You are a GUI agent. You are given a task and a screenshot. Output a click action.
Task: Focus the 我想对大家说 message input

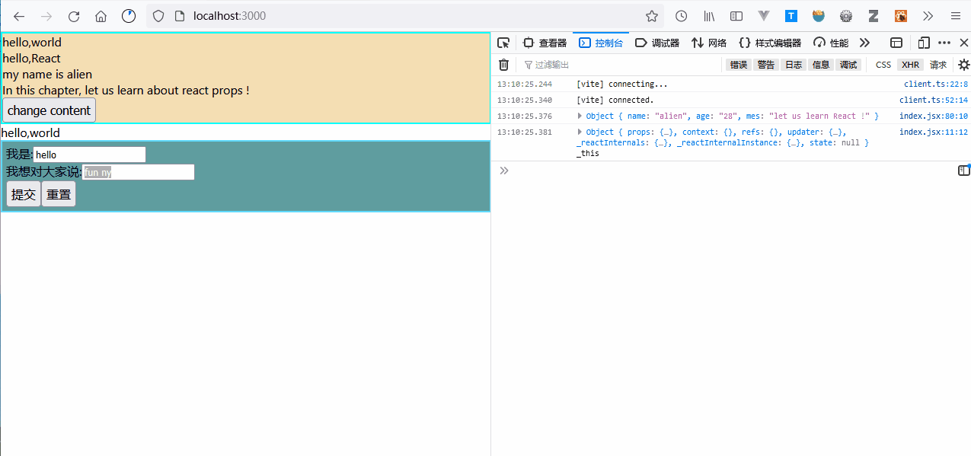point(138,172)
